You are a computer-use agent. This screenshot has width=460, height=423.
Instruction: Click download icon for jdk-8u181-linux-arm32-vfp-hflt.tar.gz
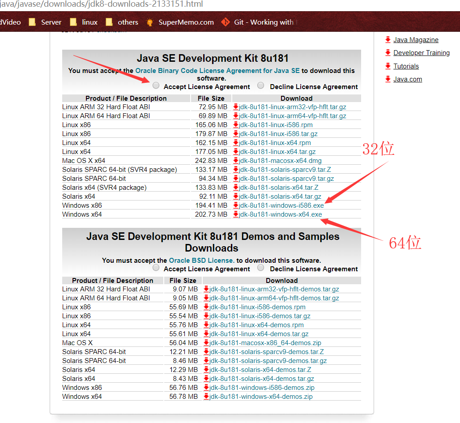tap(235, 107)
